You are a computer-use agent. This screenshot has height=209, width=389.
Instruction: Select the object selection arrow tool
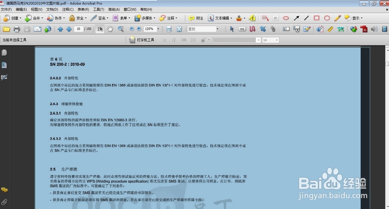[x=232, y=29]
